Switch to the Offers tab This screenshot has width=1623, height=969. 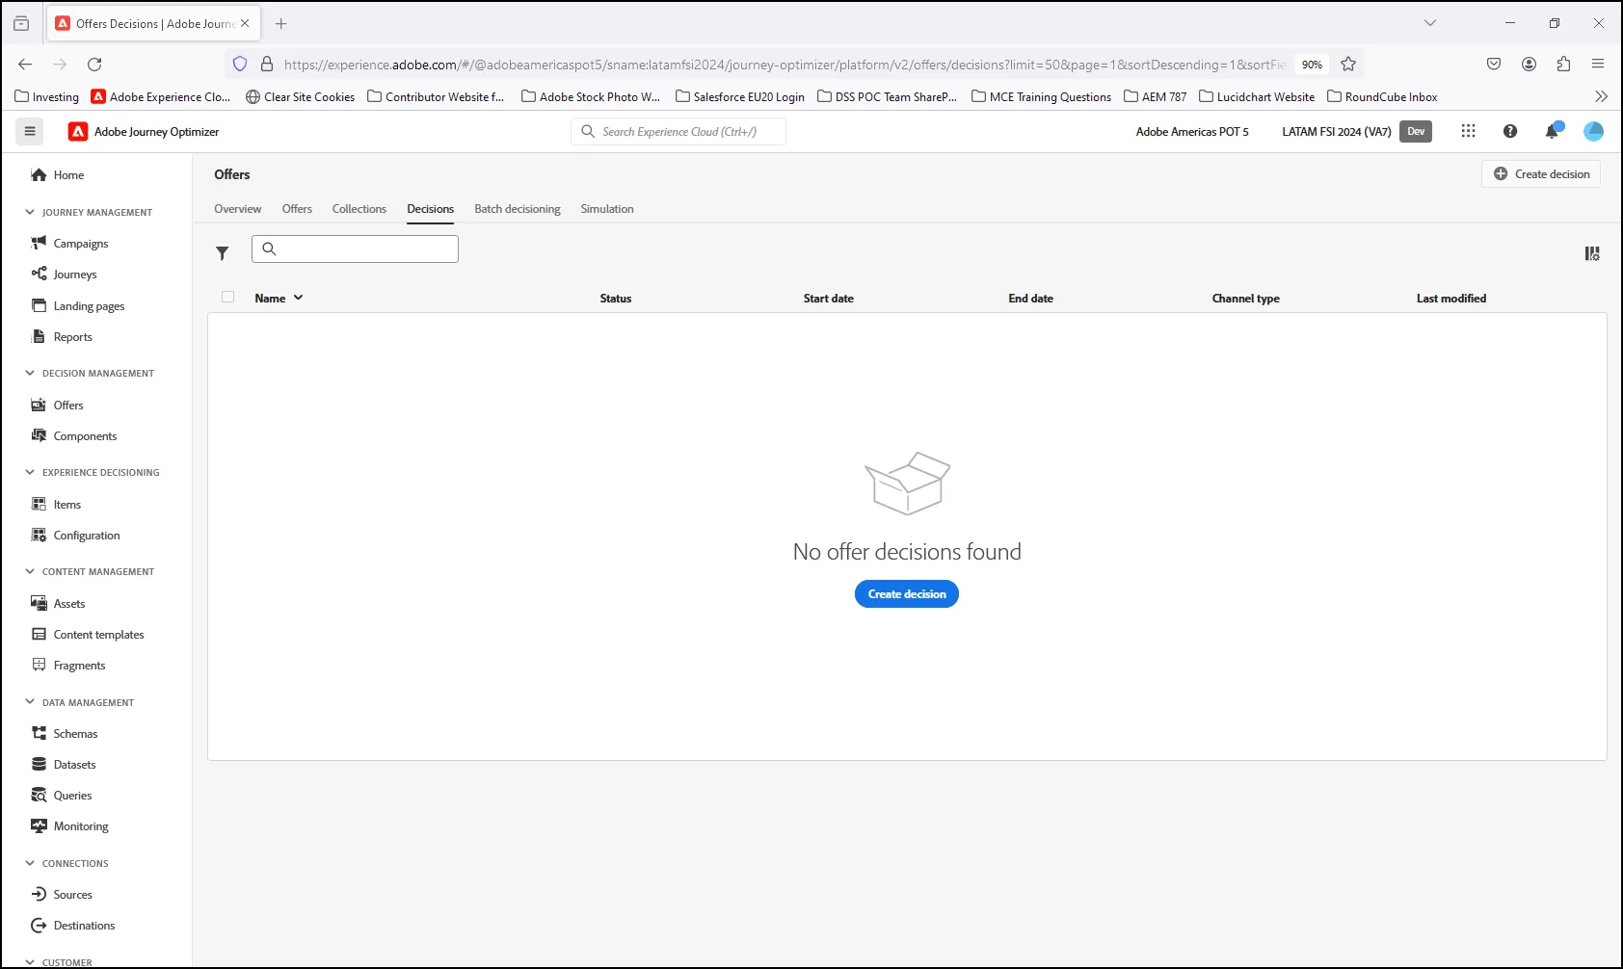297,209
